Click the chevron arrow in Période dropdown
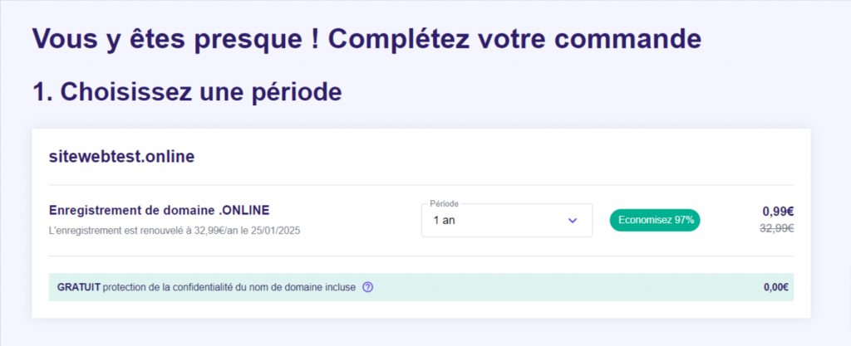Viewport: 851px width, 346px height. [572, 221]
